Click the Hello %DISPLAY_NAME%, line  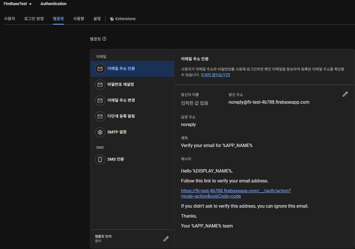coord(207,171)
